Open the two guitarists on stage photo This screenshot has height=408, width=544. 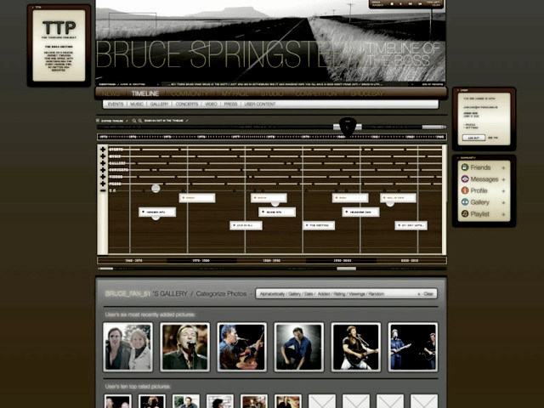413,347
